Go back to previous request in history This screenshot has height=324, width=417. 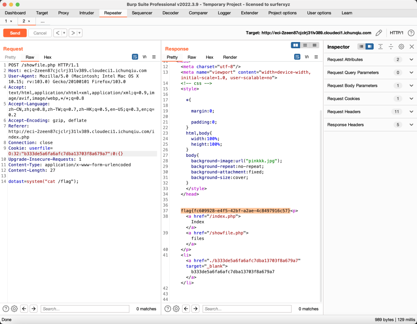tap(58, 33)
